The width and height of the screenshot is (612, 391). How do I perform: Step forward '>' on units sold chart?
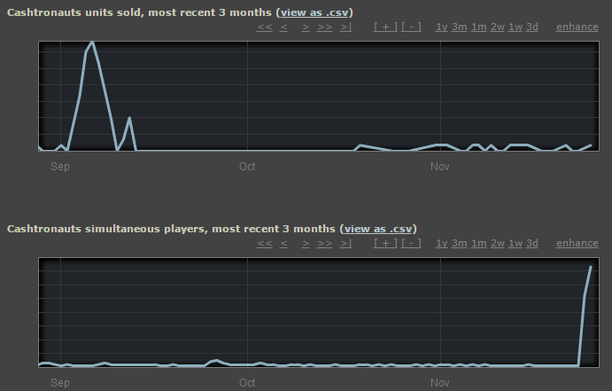click(x=306, y=27)
